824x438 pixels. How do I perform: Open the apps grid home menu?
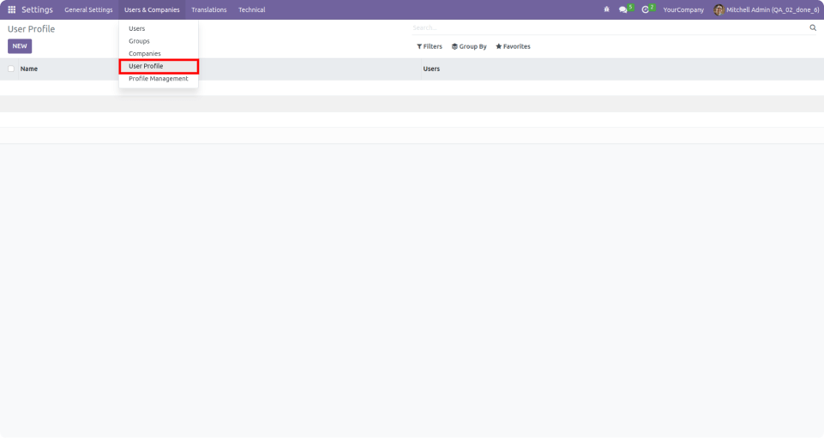point(11,9)
